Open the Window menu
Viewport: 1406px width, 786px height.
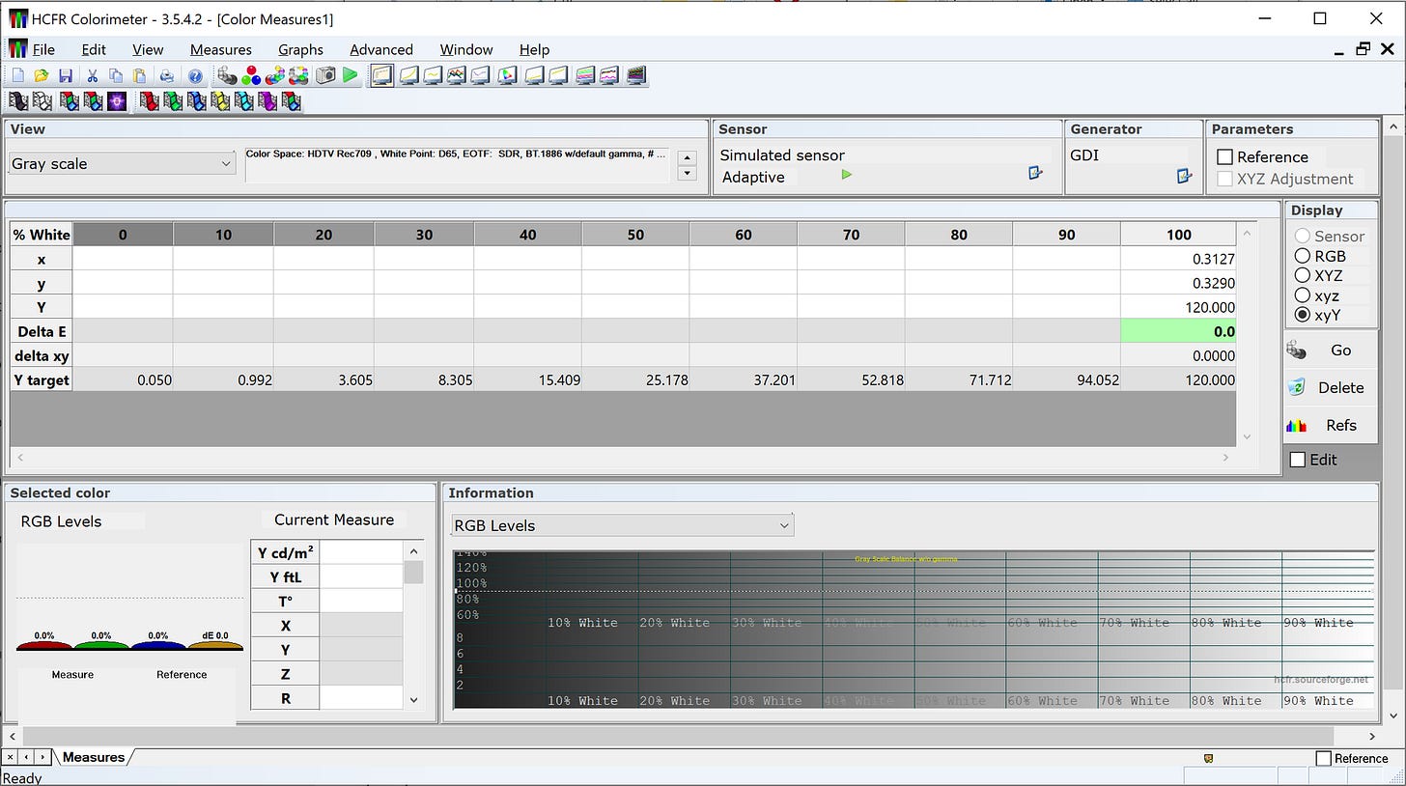pos(466,49)
